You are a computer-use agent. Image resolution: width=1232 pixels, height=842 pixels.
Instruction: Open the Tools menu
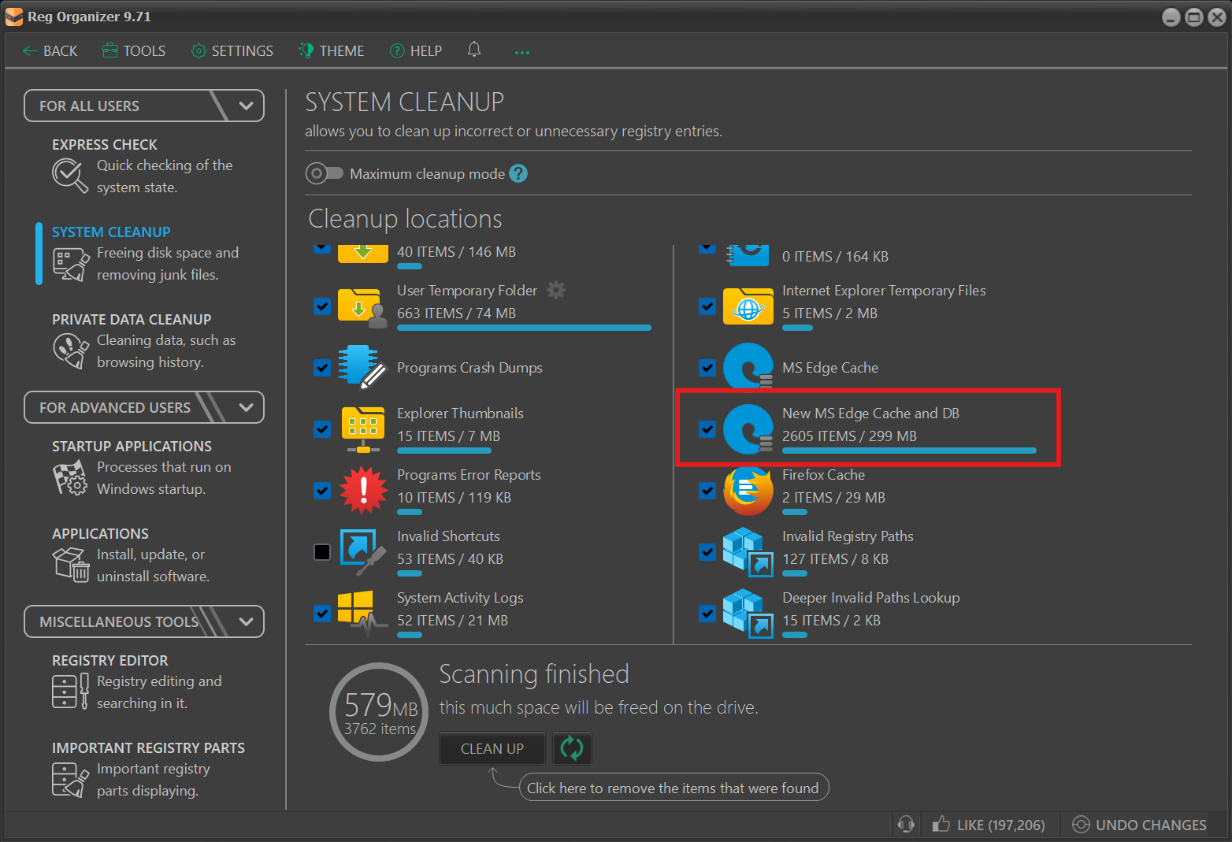coord(134,51)
